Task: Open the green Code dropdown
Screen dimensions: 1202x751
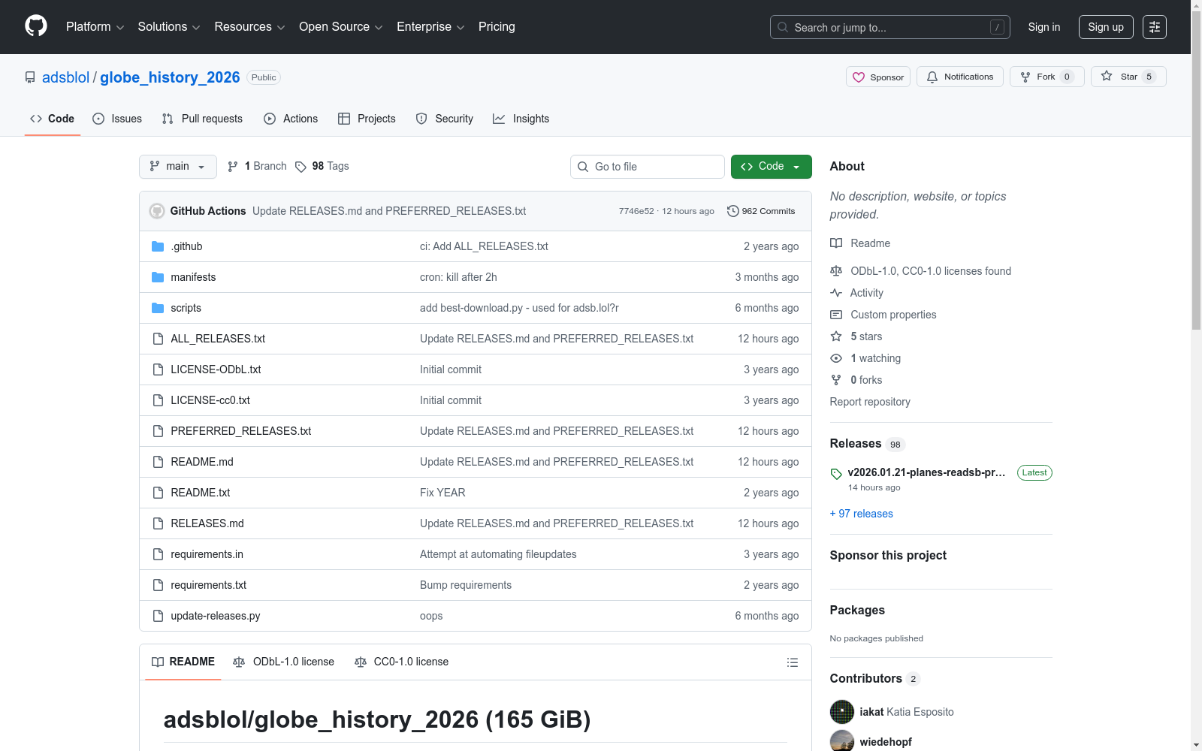Action: pyautogui.click(x=772, y=167)
